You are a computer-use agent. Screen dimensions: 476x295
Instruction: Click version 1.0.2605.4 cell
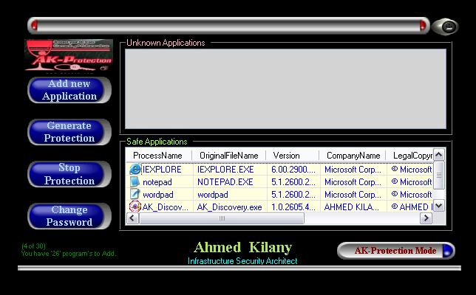click(293, 206)
